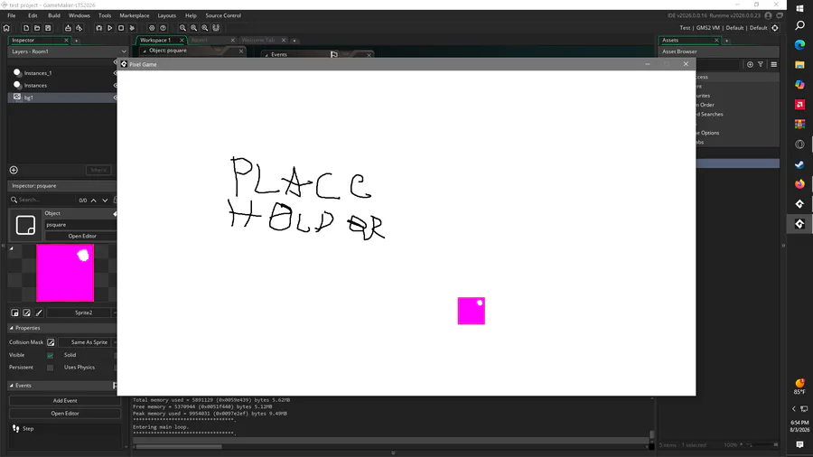Click the edit sprite icon below preview
The image size is (813, 457).
click(27, 312)
